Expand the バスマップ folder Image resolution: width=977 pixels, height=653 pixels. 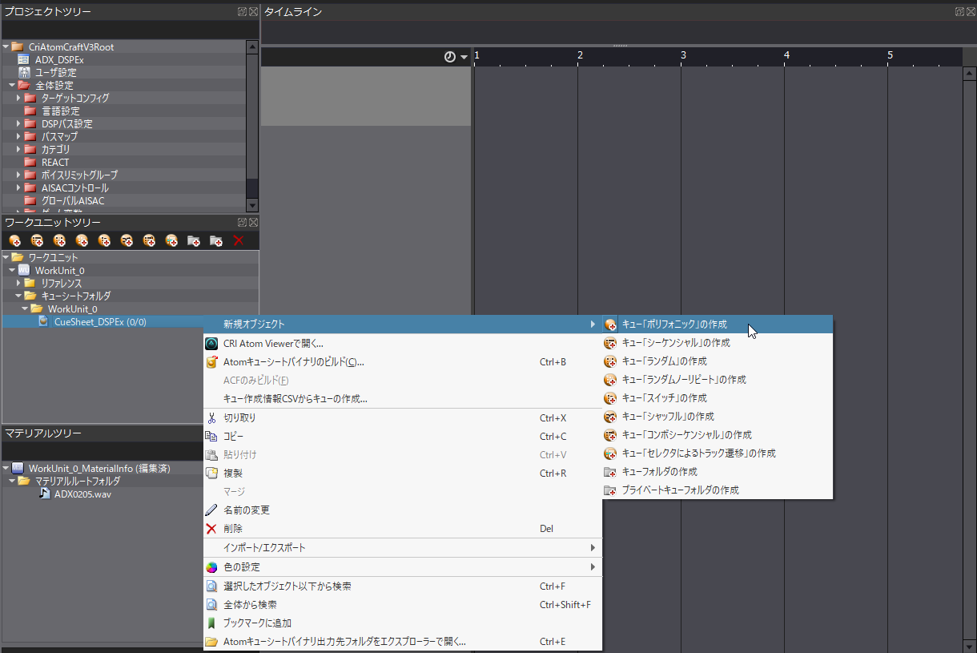click(18, 136)
